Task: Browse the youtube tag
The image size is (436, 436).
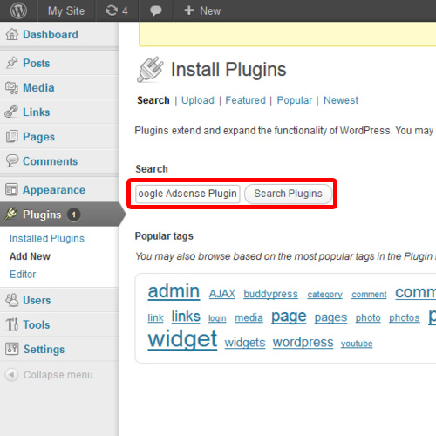Action: tap(357, 344)
